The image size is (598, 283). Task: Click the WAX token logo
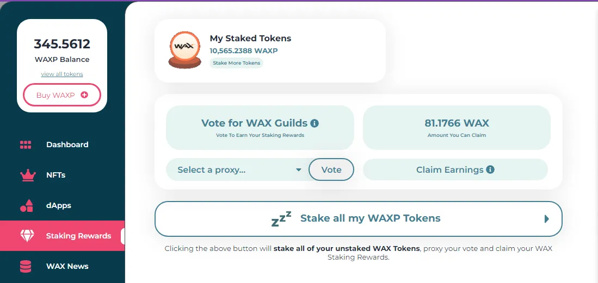184,50
